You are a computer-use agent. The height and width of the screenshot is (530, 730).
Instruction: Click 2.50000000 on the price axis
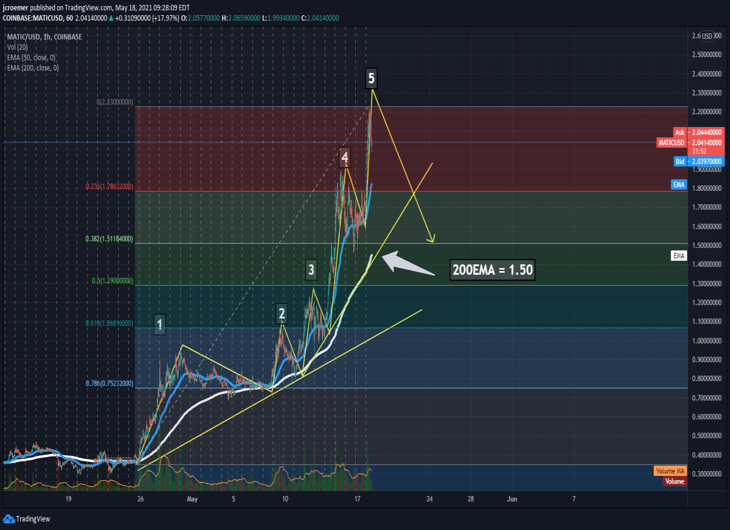(708, 55)
